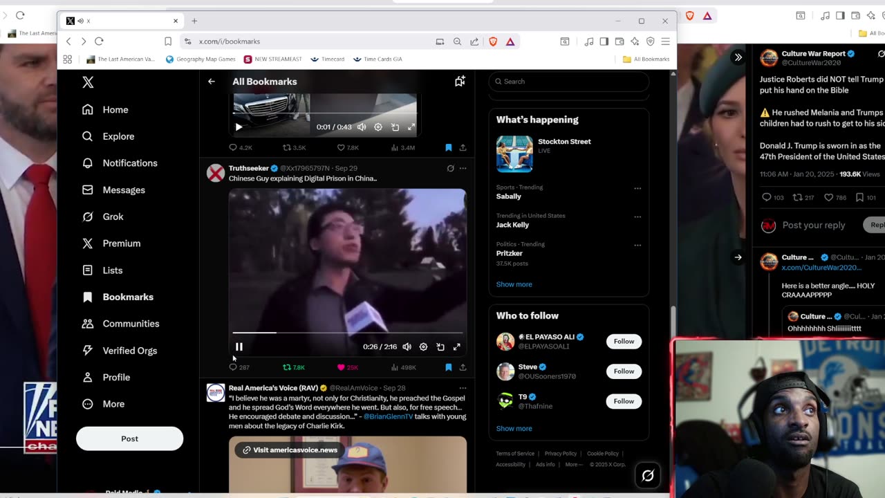Open Brave Shields in the front window
885x498 pixels.
[493, 41]
